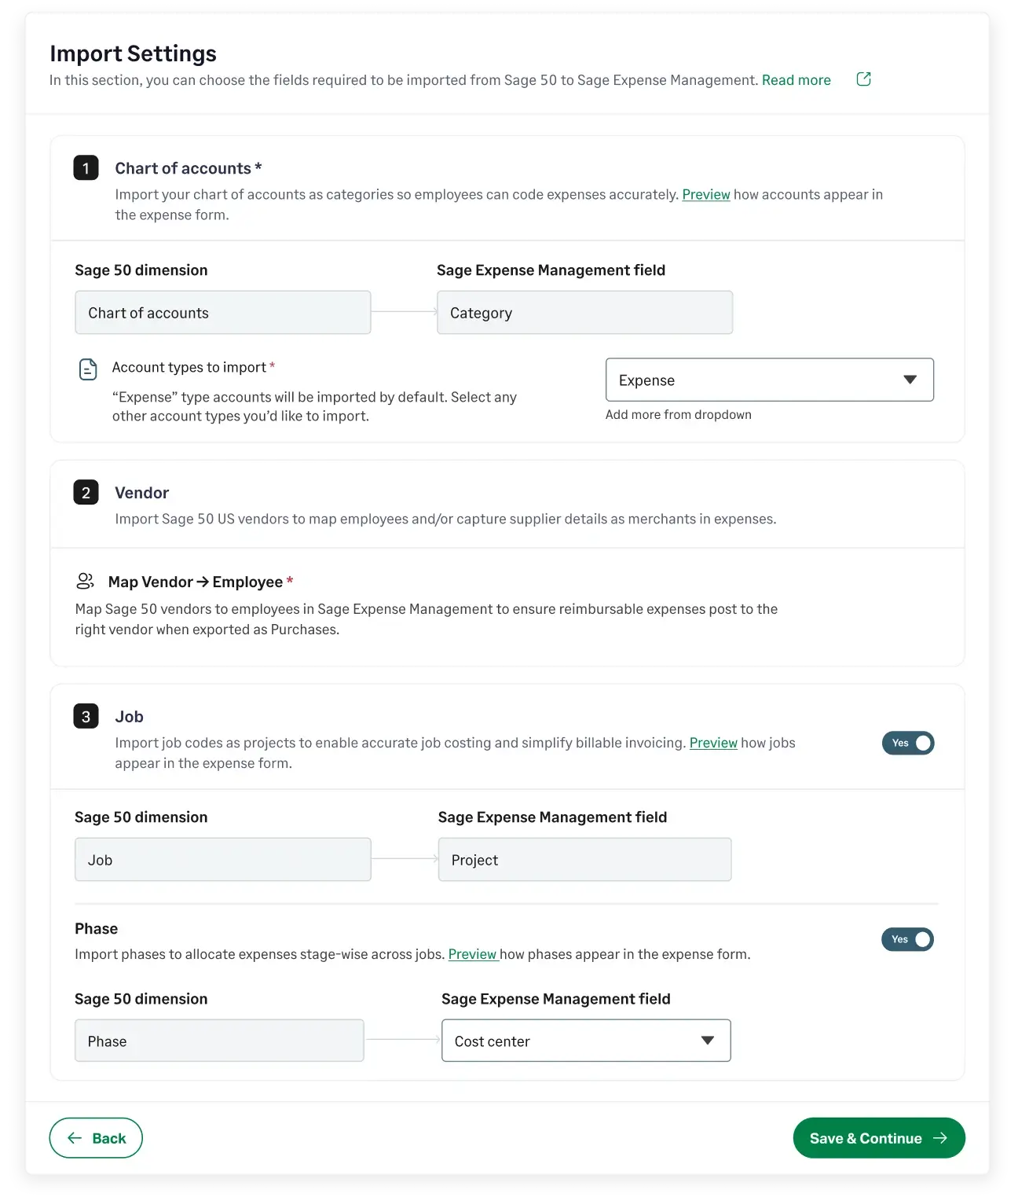Click the document icon next to Account types
This screenshot has height=1197, width=1018.
click(x=86, y=368)
